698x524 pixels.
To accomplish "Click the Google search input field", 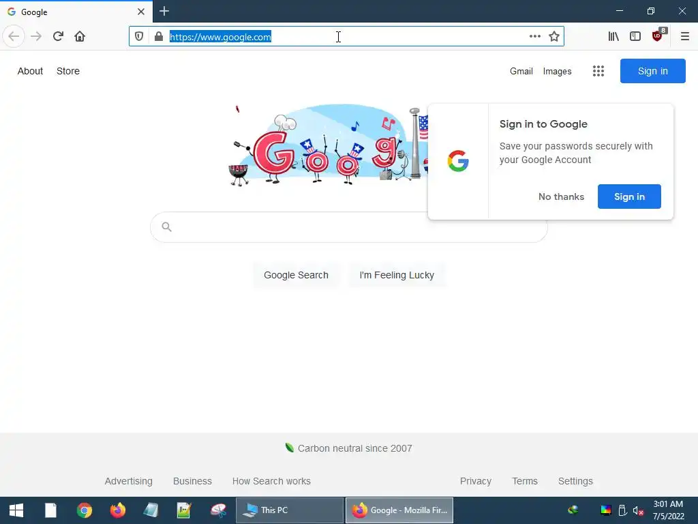I will coord(348,227).
